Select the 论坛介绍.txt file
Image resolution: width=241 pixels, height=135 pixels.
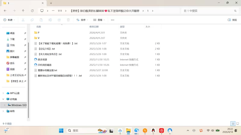tap(46, 49)
